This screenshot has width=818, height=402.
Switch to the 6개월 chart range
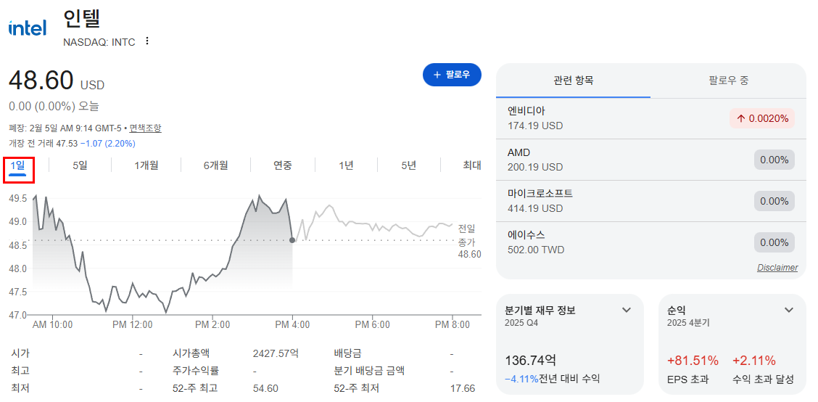point(215,165)
